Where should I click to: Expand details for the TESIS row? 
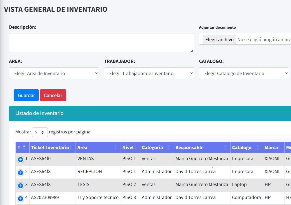(20, 185)
